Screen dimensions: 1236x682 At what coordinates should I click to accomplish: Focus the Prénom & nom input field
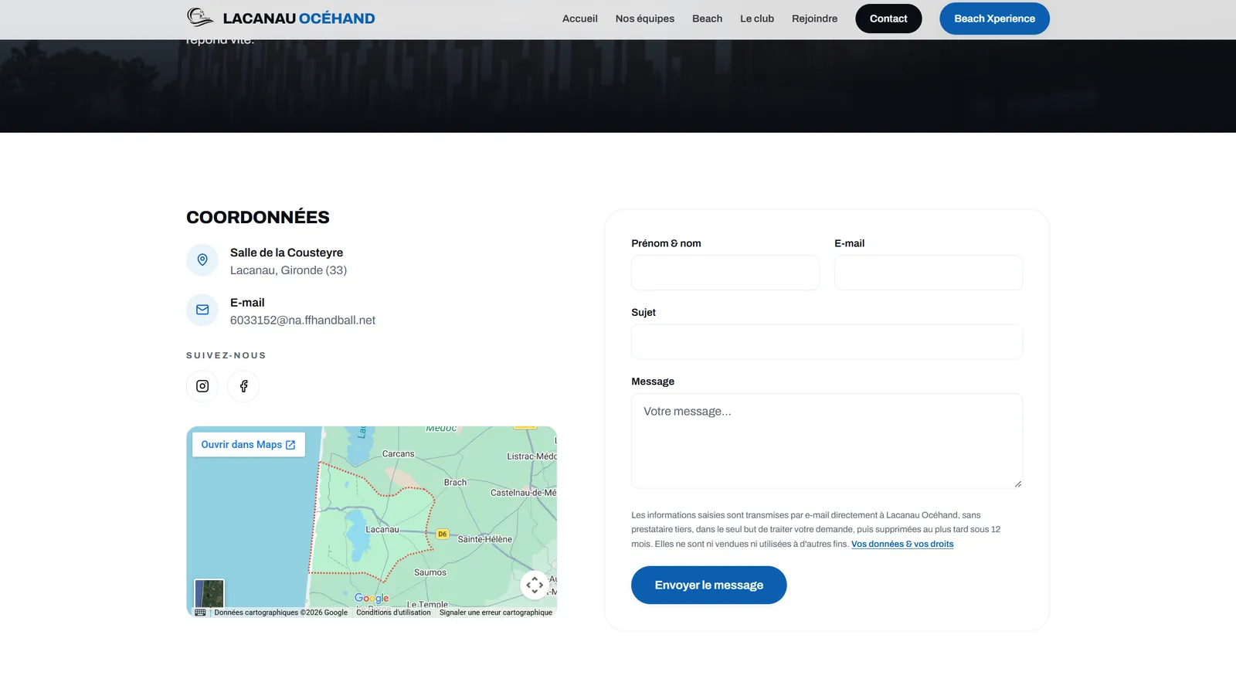(x=725, y=273)
